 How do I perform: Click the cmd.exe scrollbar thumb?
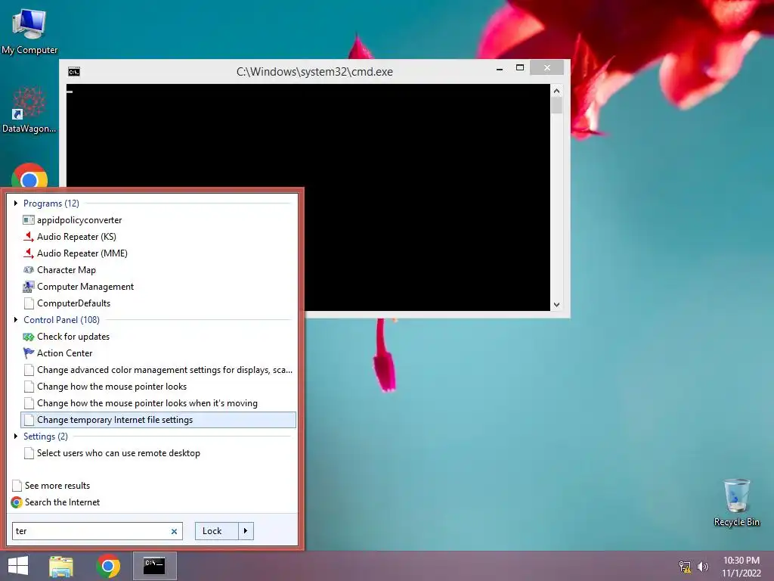pos(557,105)
